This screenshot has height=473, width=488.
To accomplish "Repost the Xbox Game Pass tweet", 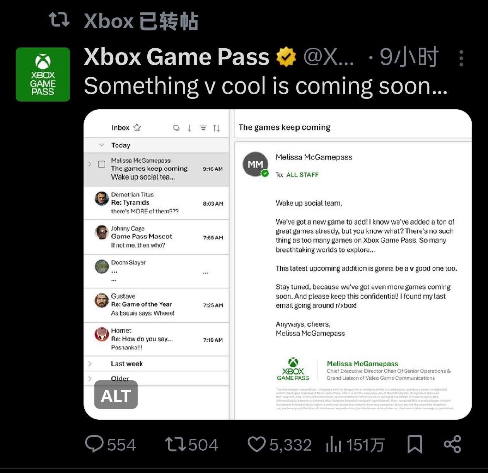I will tap(175, 444).
